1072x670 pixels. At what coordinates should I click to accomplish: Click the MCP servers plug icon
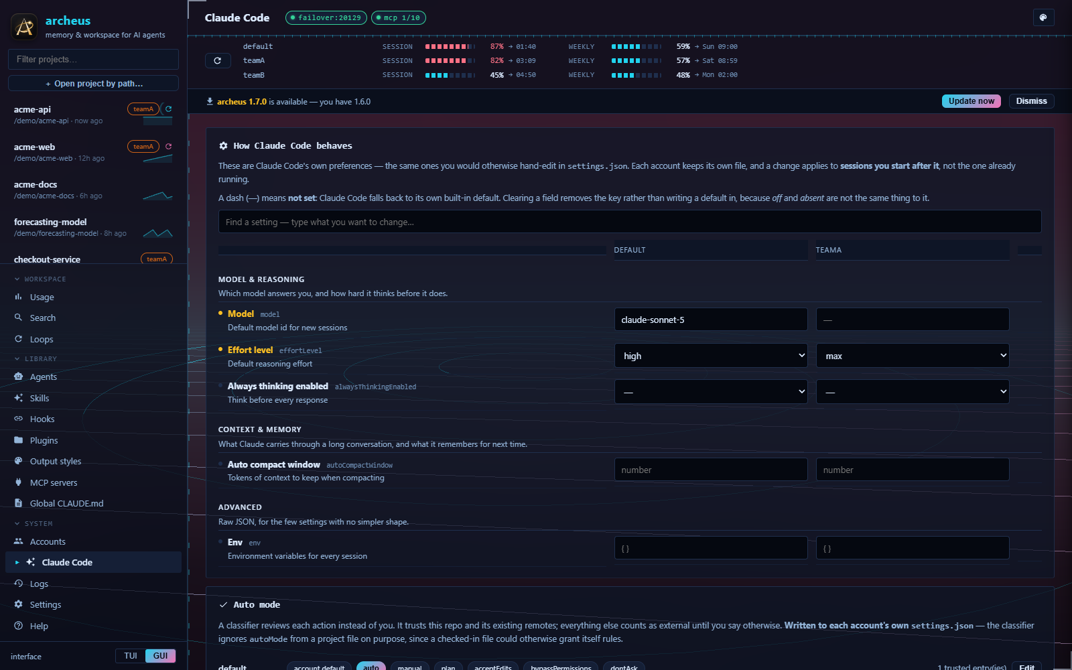click(18, 482)
